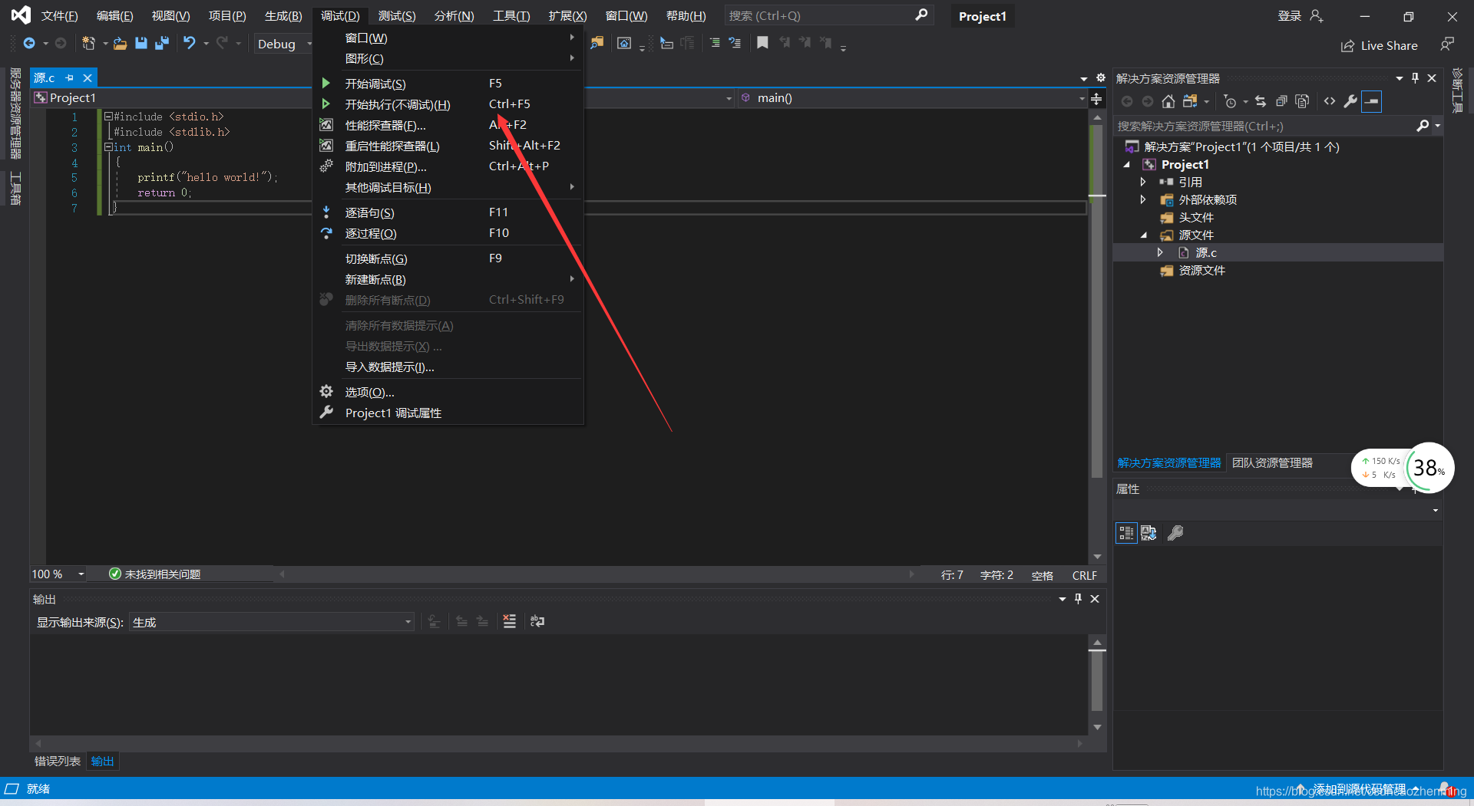Click the Save All icon on the toolbar
This screenshot has height=806, width=1474.
[162, 44]
